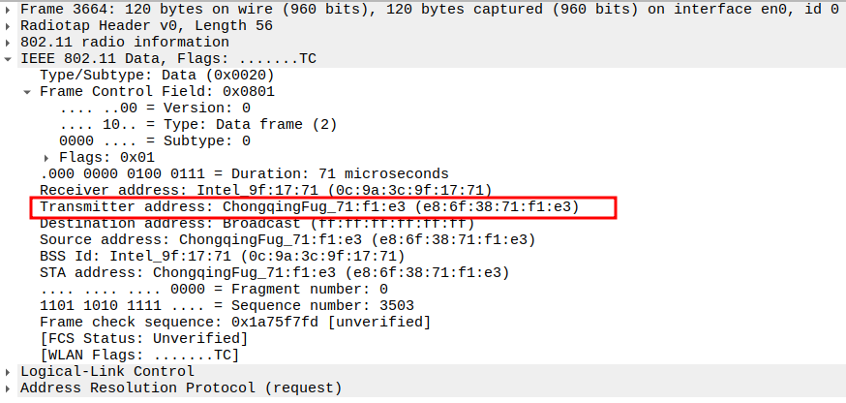846x403 pixels.
Task: Collapse the Frame Control Field 0x0801 node
Action: tap(28, 92)
